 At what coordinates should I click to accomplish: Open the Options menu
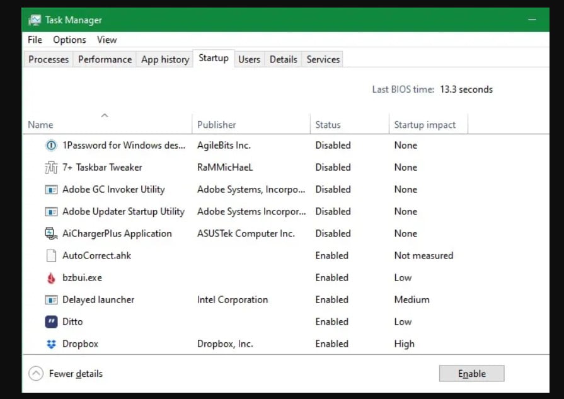(69, 40)
